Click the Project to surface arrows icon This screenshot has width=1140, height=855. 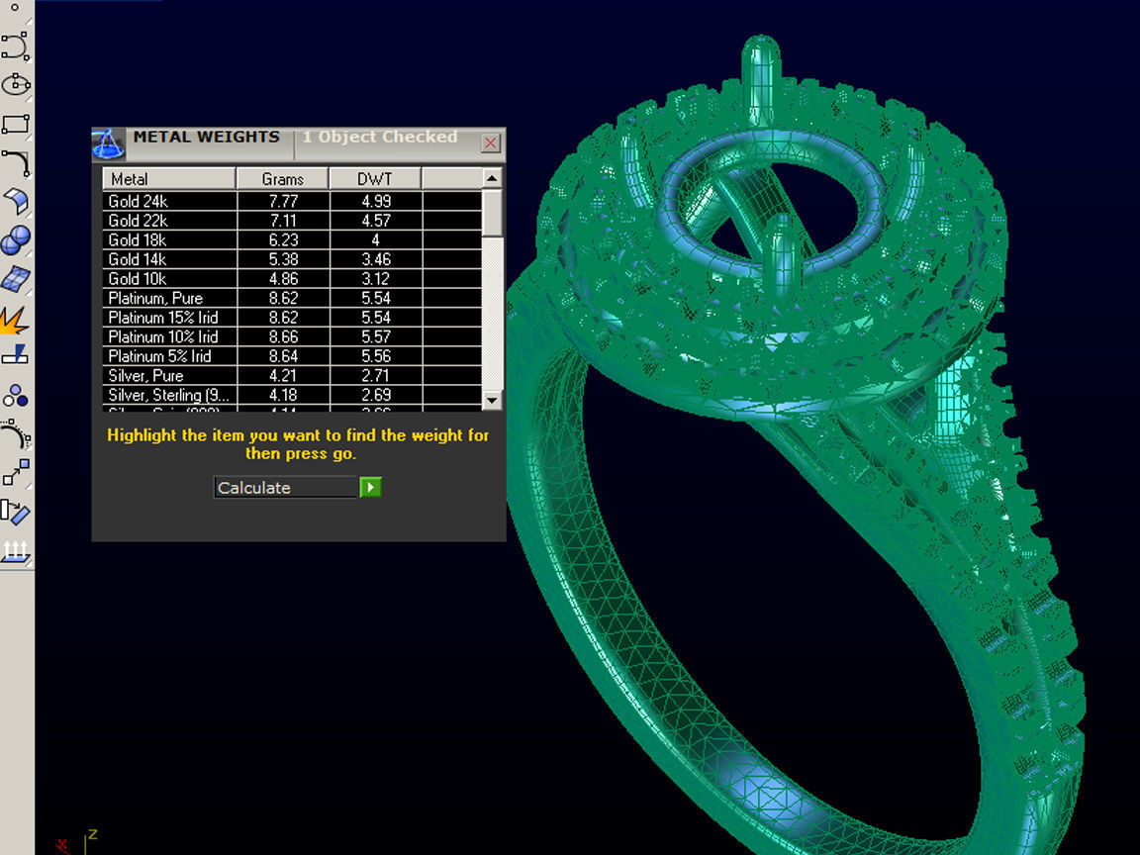coord(15,552)
